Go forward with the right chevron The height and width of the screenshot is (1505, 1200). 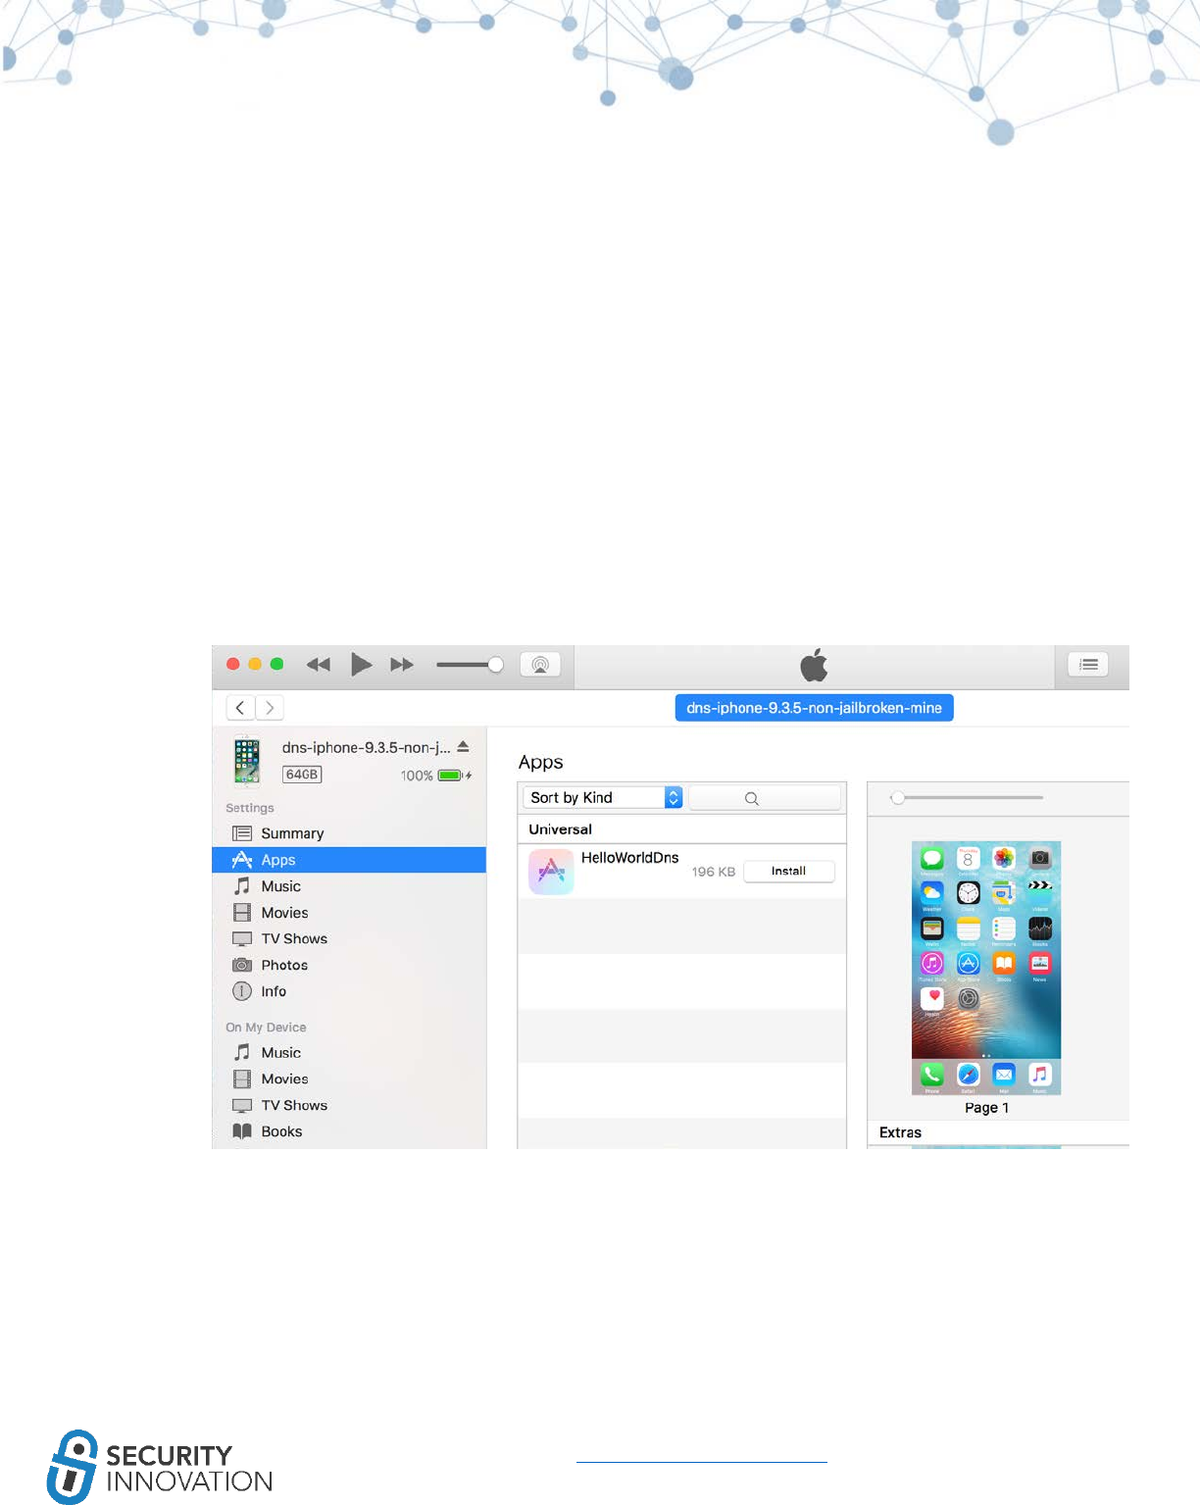270,707
